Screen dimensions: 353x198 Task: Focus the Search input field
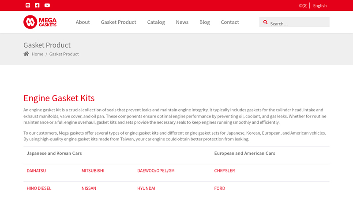coord(294,22)
